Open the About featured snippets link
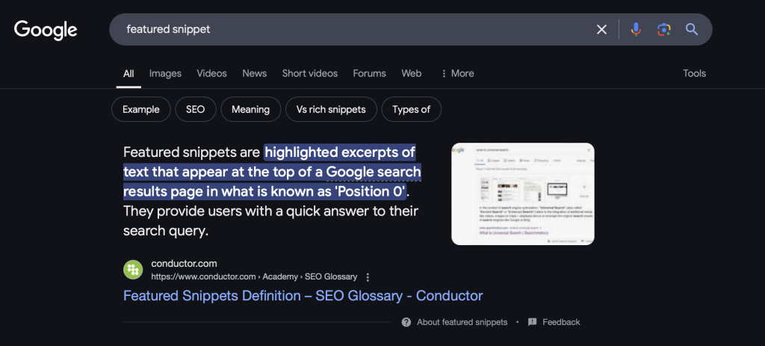Image resolution: width=765 pixels, height=346 pixels. 462,322
